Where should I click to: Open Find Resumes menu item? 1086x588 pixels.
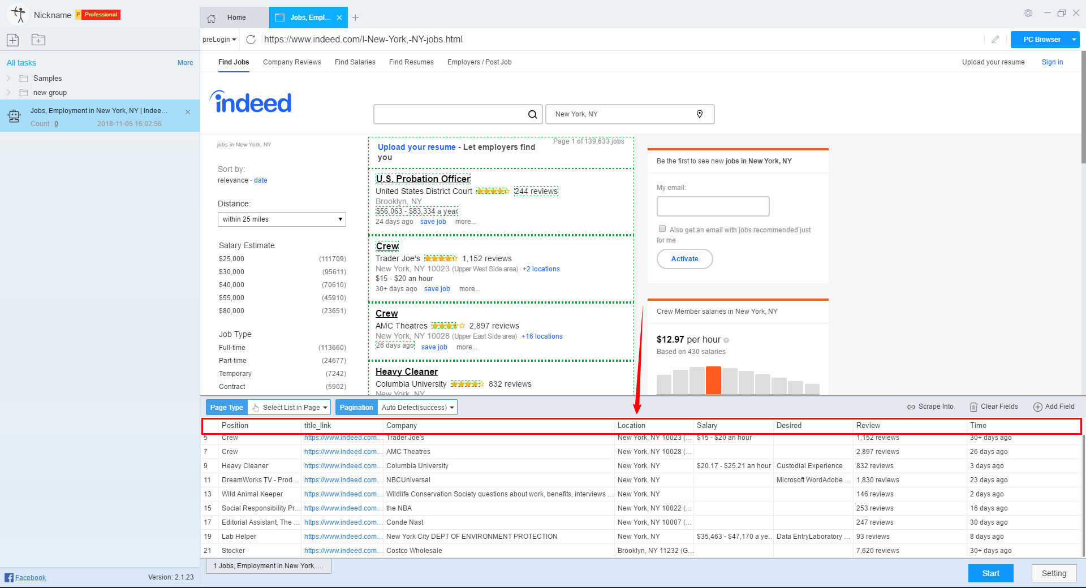tap(411, 62)
